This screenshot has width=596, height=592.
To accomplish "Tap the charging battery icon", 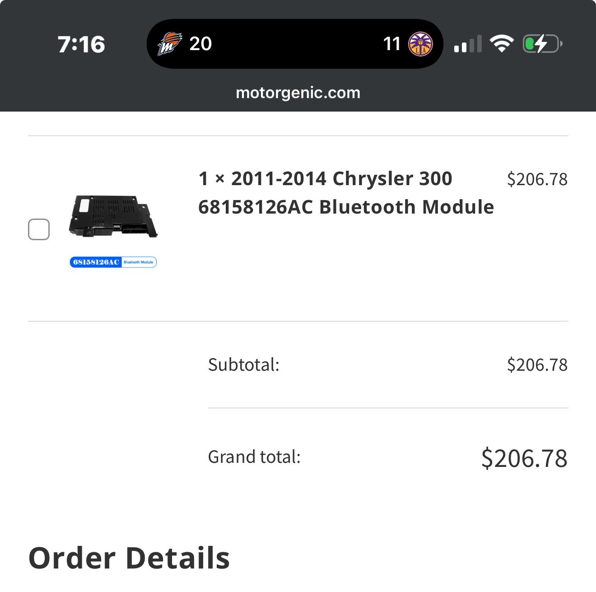I will (542, 44).
